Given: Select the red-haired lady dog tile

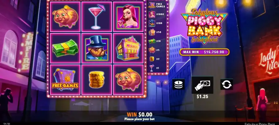Looking at the screenshot, I should point(128,17).
